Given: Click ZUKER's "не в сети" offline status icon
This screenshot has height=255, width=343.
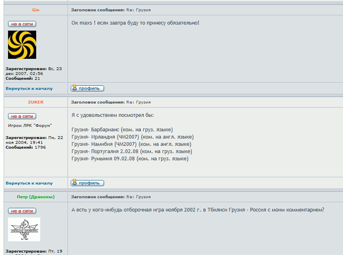Looking at the screenshot, I should click(22, 116).
